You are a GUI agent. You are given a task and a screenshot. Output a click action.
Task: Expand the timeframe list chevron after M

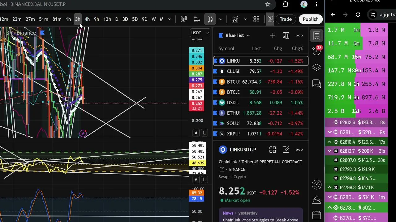coord(170,19)
